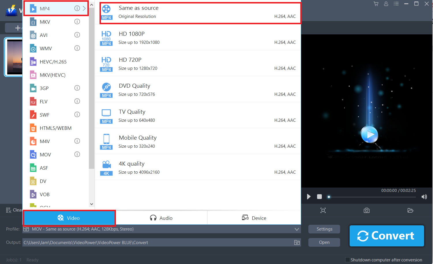Pick the VOB output format
Image resolution: width=433 pixels, height=264 pixels.
(x=44, y=194)
